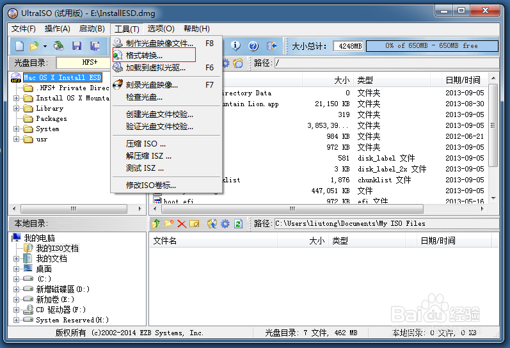Open the 文件(F) menu
Image resolution: width=510 pixels, height=348 pixels.
click(x=24, y=29)
